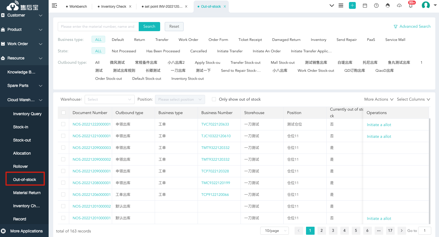Open the More Actions dropdown
This screenshot has width=439, height=237.
(x=379, y=99)
